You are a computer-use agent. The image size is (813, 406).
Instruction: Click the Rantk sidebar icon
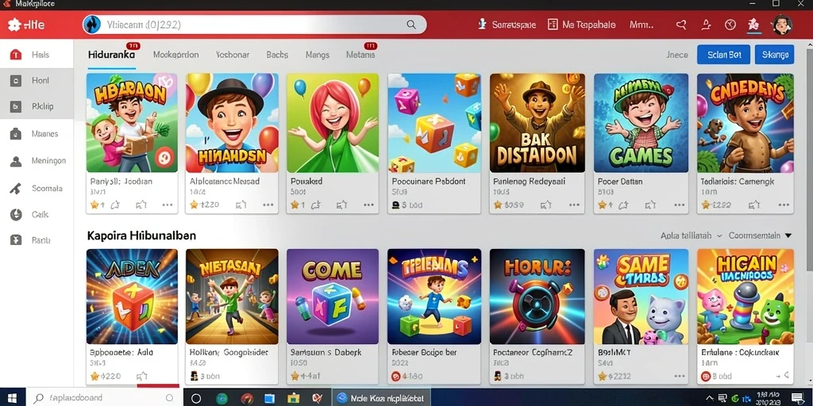click(x=16, y=239)
